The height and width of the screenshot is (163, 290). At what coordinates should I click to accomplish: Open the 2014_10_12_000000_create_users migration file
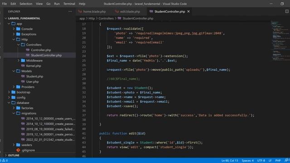click(50, 119)
